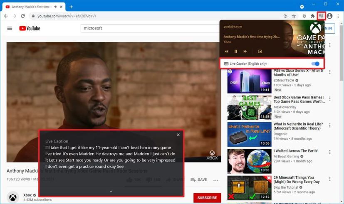Image resolution: width=344 pixels, height=204 pixels.
Task: Open a new browser tab
Action: [x=71, y=7]
